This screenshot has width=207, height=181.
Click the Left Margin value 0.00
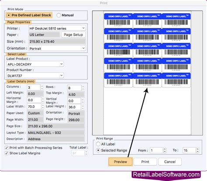tap(35, 94)
